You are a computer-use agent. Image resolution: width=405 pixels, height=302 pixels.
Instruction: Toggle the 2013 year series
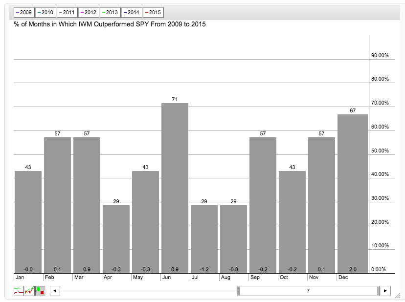pos(110,12)
